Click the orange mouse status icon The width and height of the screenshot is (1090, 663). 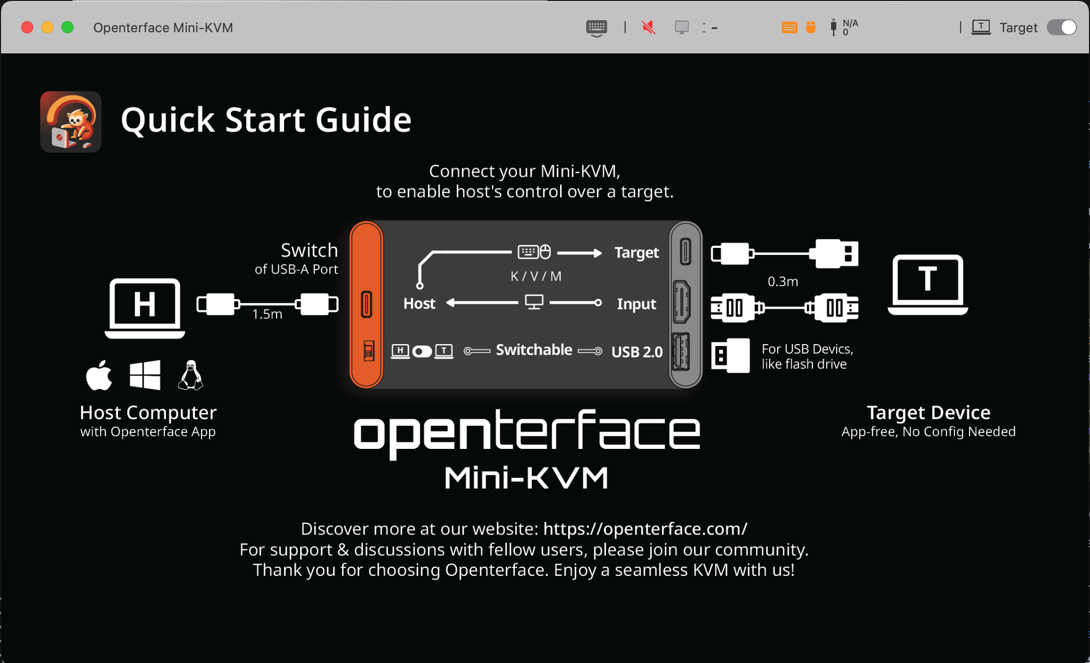tap(810, 27)
